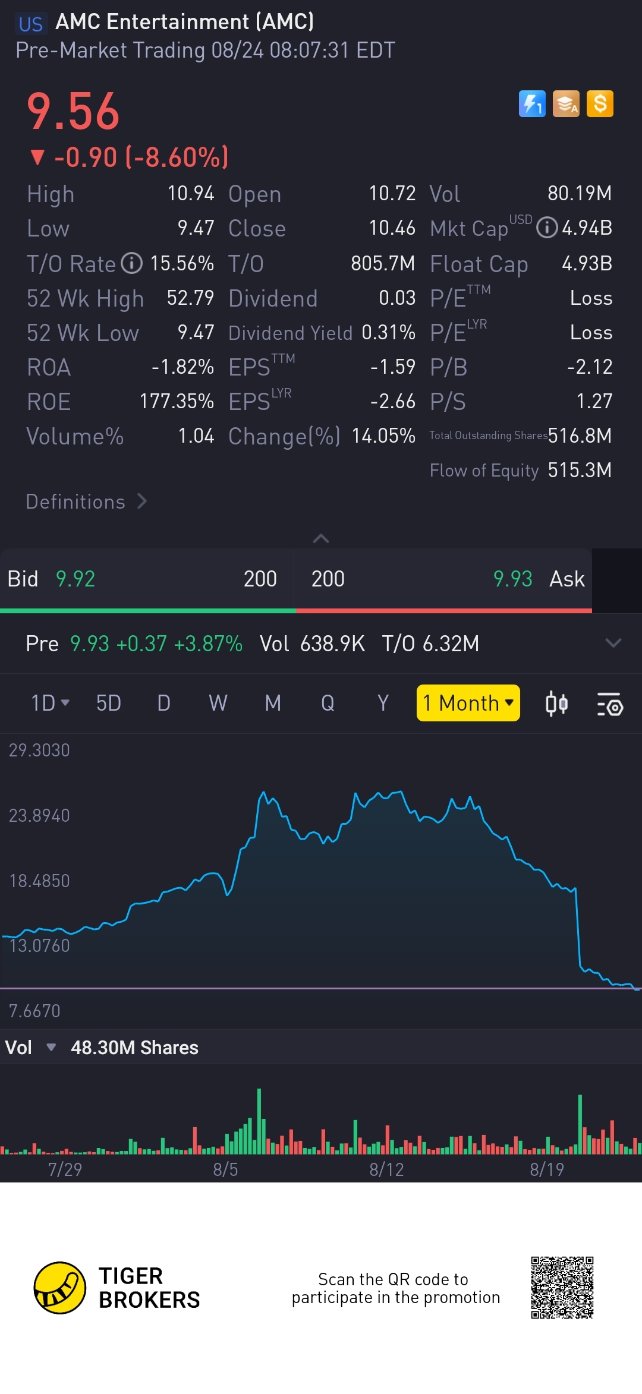Open the Definitions link
This screenshot has height=1394, width=642.
[87, 502]
